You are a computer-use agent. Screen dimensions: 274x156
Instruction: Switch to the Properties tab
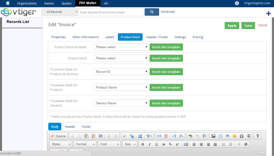pos(58,37)
